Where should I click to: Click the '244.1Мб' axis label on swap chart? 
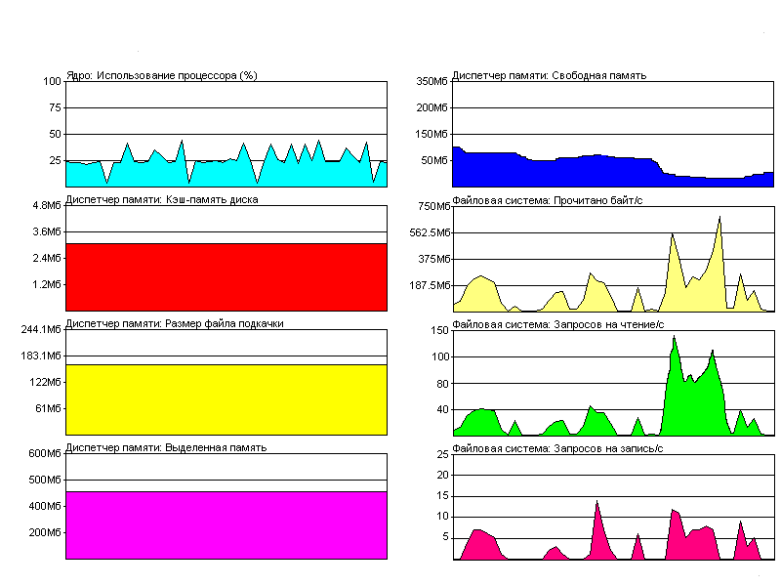41,330
